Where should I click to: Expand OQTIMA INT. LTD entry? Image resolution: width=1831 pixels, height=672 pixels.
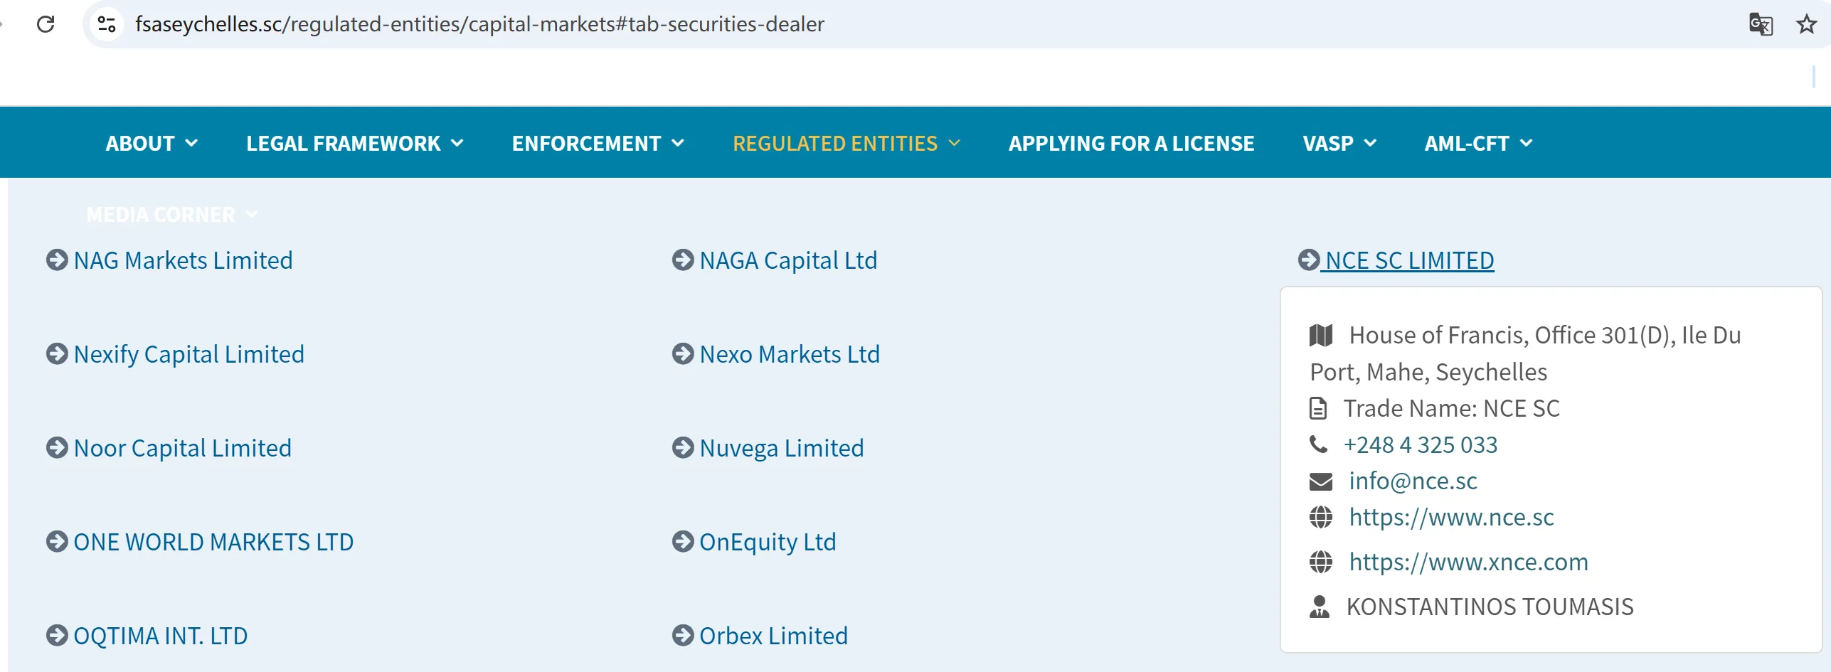pos(160,636)
